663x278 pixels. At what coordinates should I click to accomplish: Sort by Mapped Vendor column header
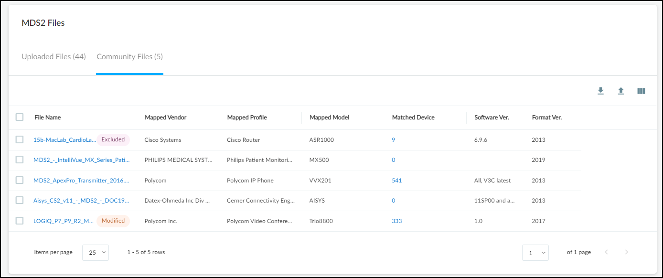pos(165,118)
